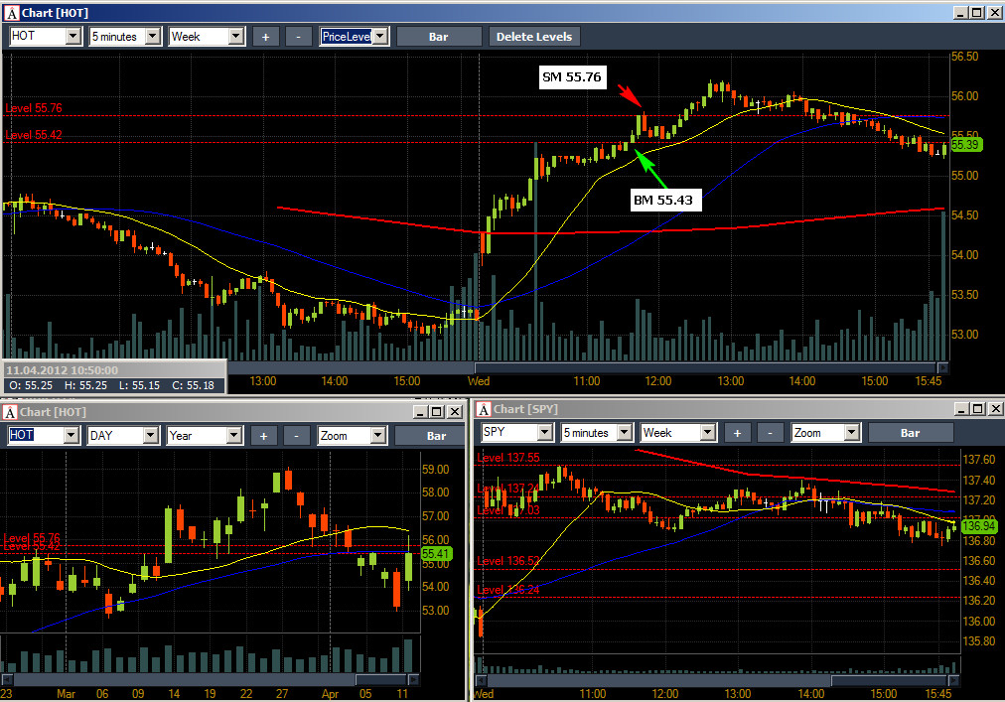This screenshot has height=702, width=1005.
Task: Click the app icon in the SPY chart title bar
Action: pyautogui.click(x=484, y=409)
